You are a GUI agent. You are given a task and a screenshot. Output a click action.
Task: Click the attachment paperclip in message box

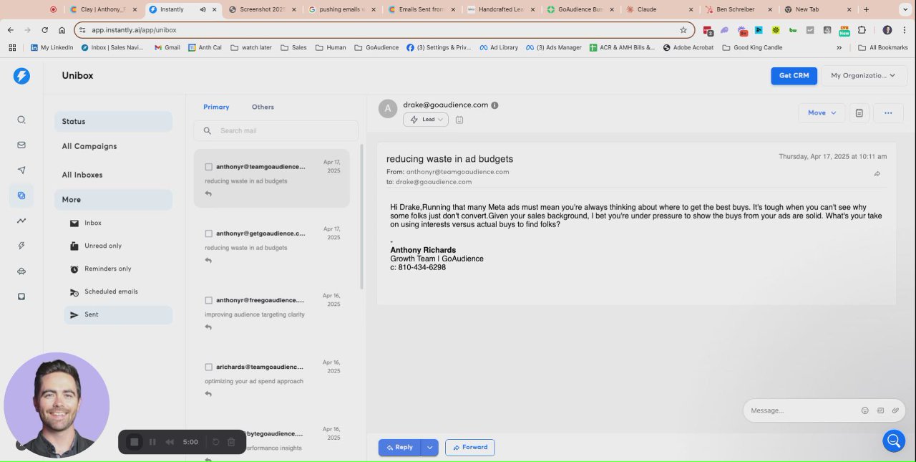[x=895, y=410]
